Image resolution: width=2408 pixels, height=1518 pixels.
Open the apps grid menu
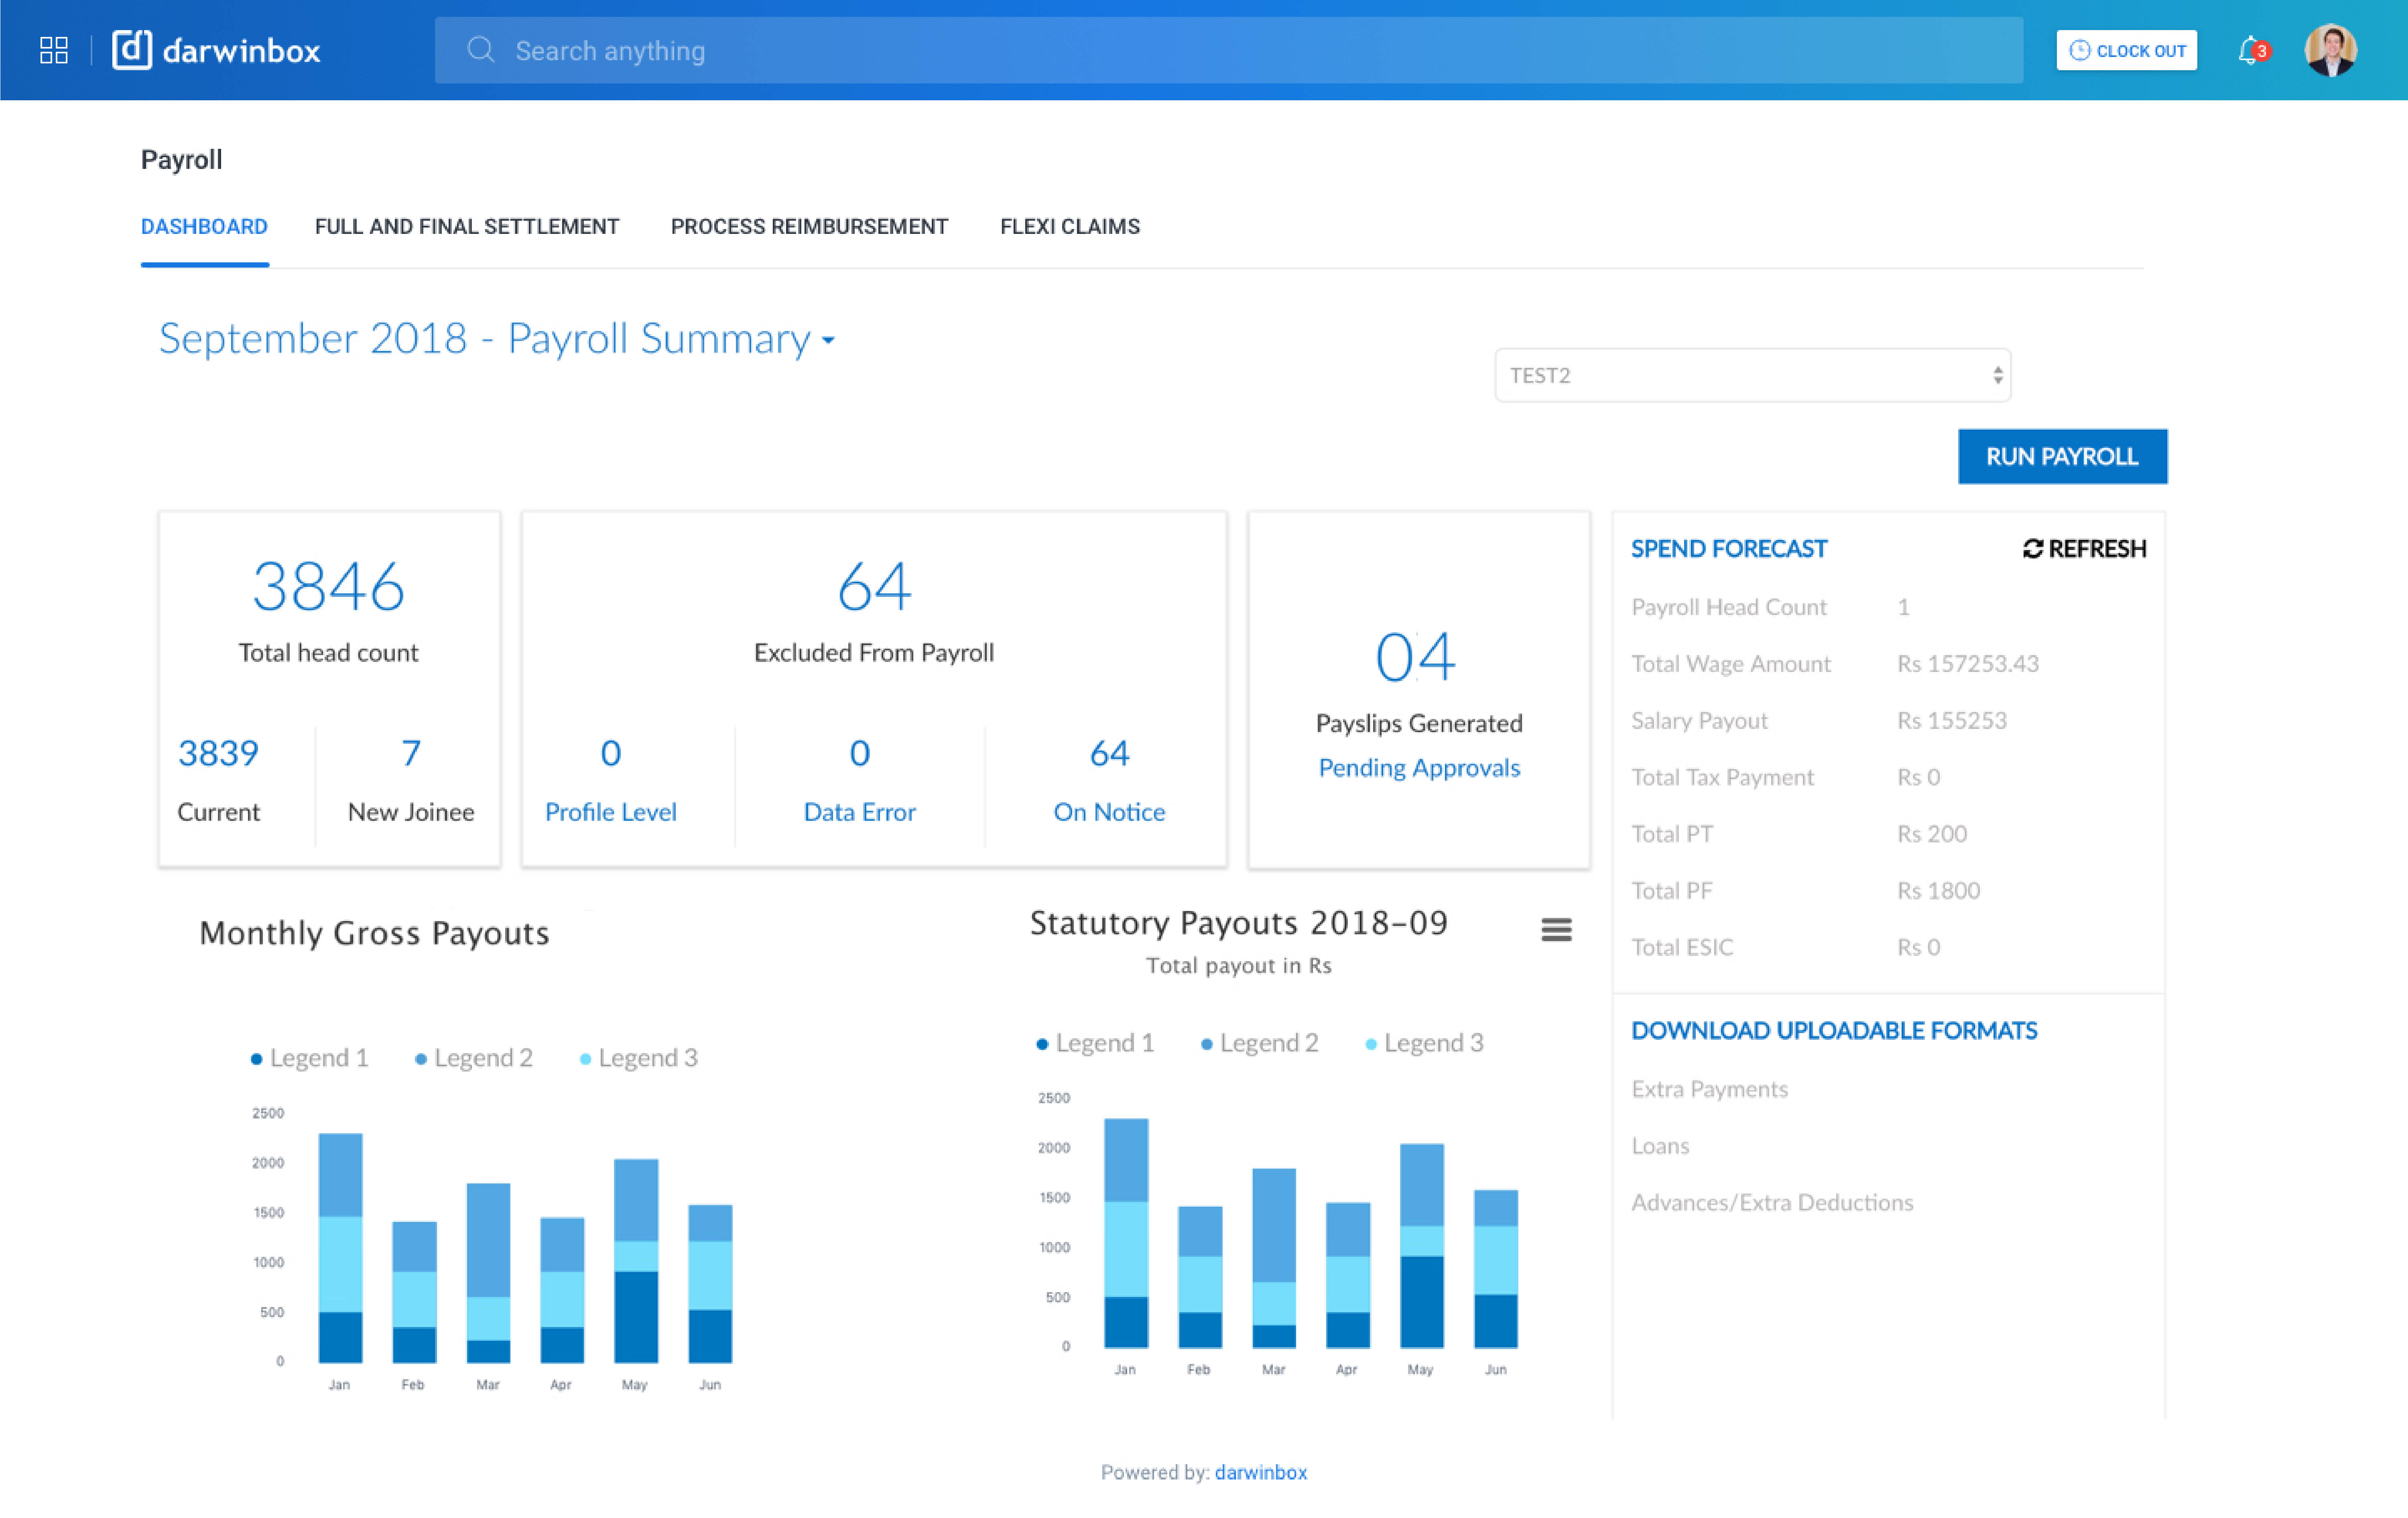(x=54, y=50)
